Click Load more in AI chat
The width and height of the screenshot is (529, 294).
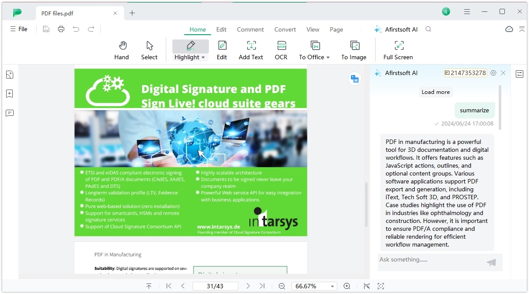436,92
